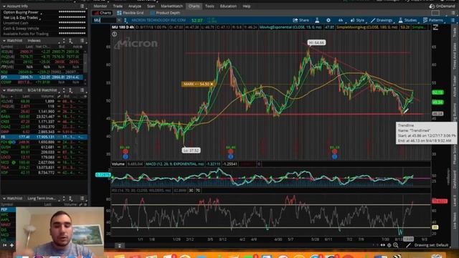Open chart settings gear icon
This screenshot has width=459, height=258.
pos(328,20)
